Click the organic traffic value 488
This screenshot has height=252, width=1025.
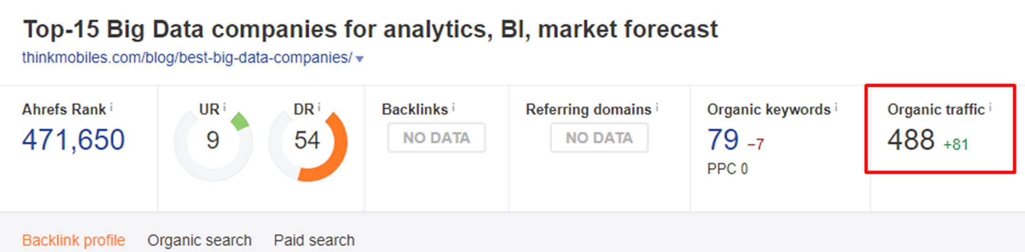[911, 140]
